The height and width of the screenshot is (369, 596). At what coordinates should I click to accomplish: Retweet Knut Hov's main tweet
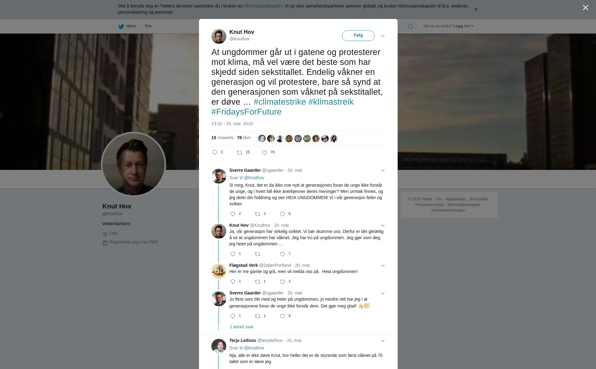tap(240, 153)
